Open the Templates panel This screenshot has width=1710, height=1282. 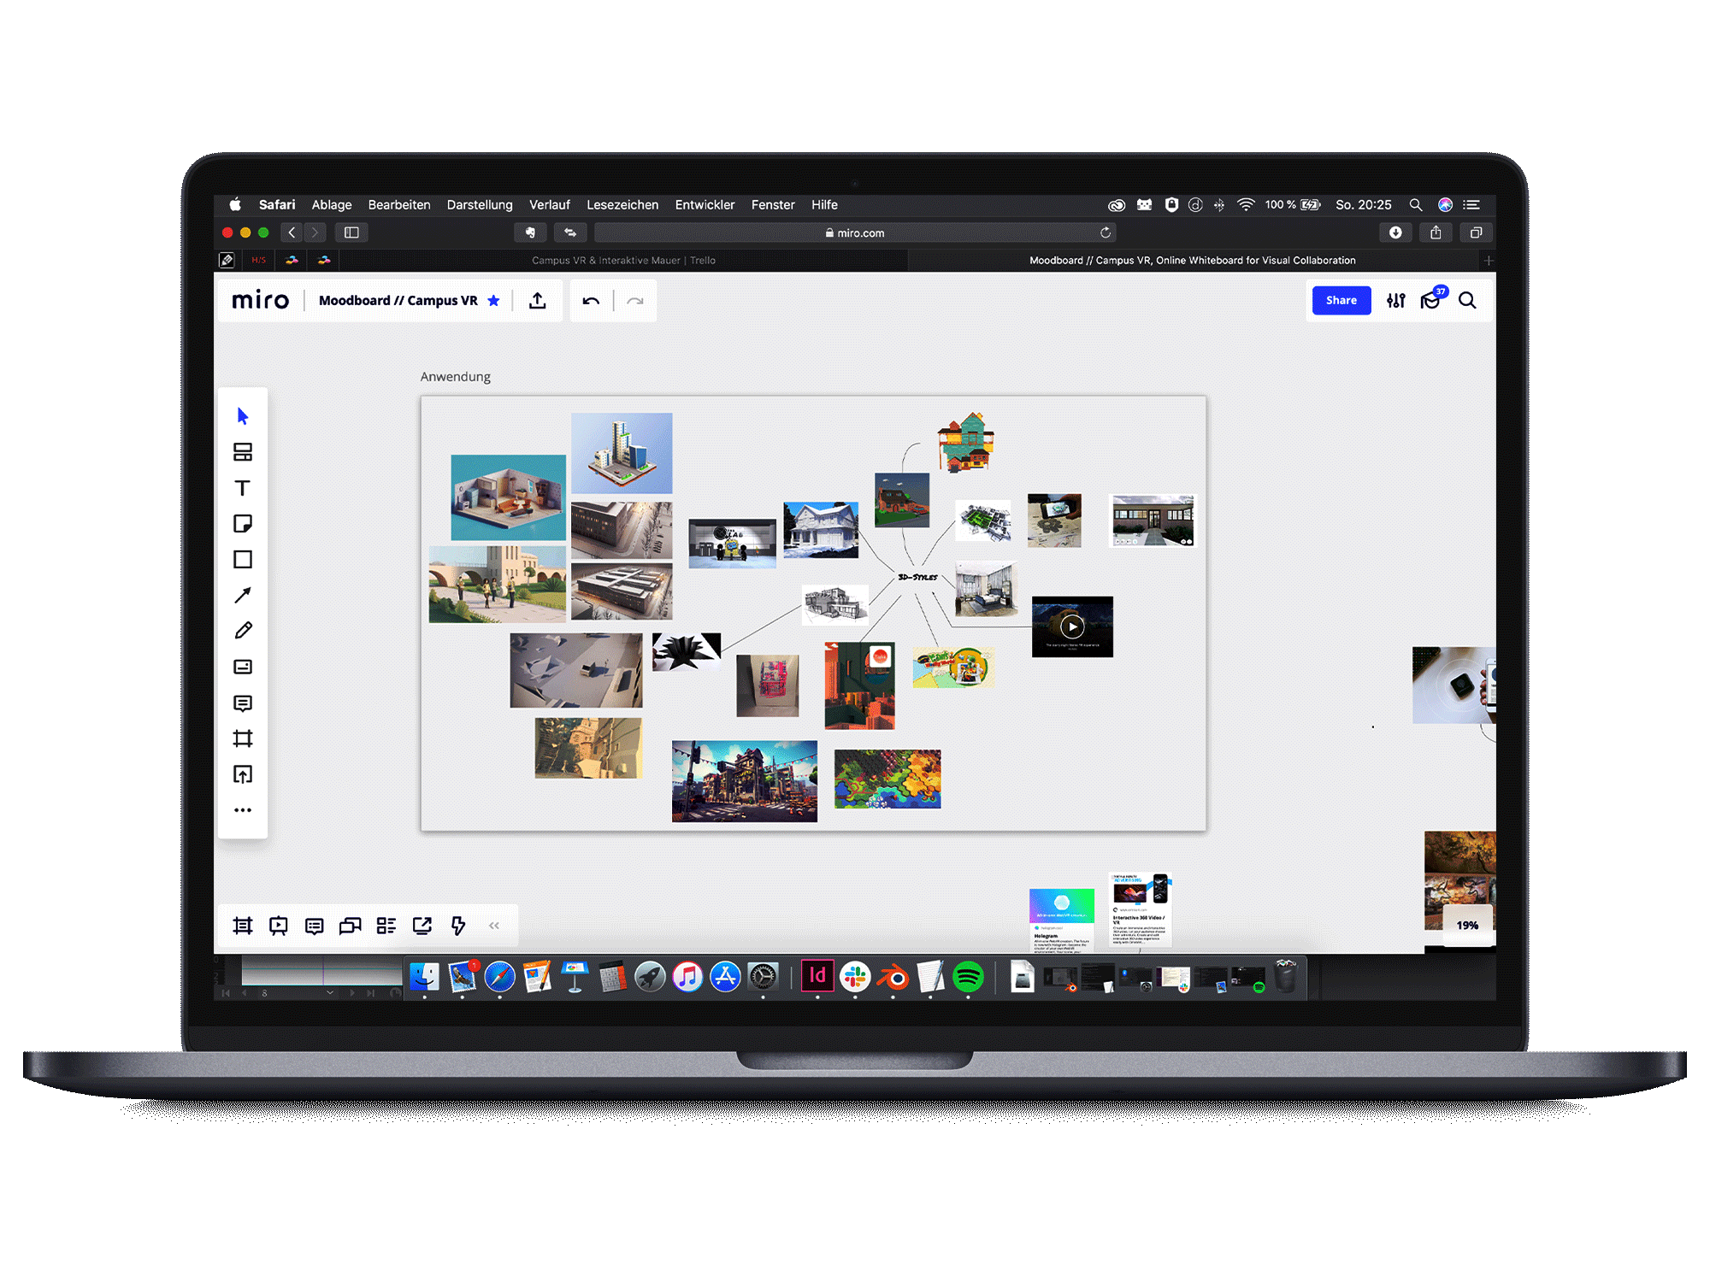243,453
